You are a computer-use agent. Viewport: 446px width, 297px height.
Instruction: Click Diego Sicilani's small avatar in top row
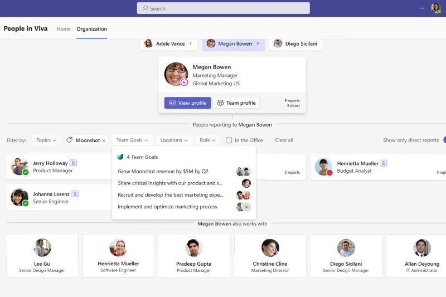278,43
